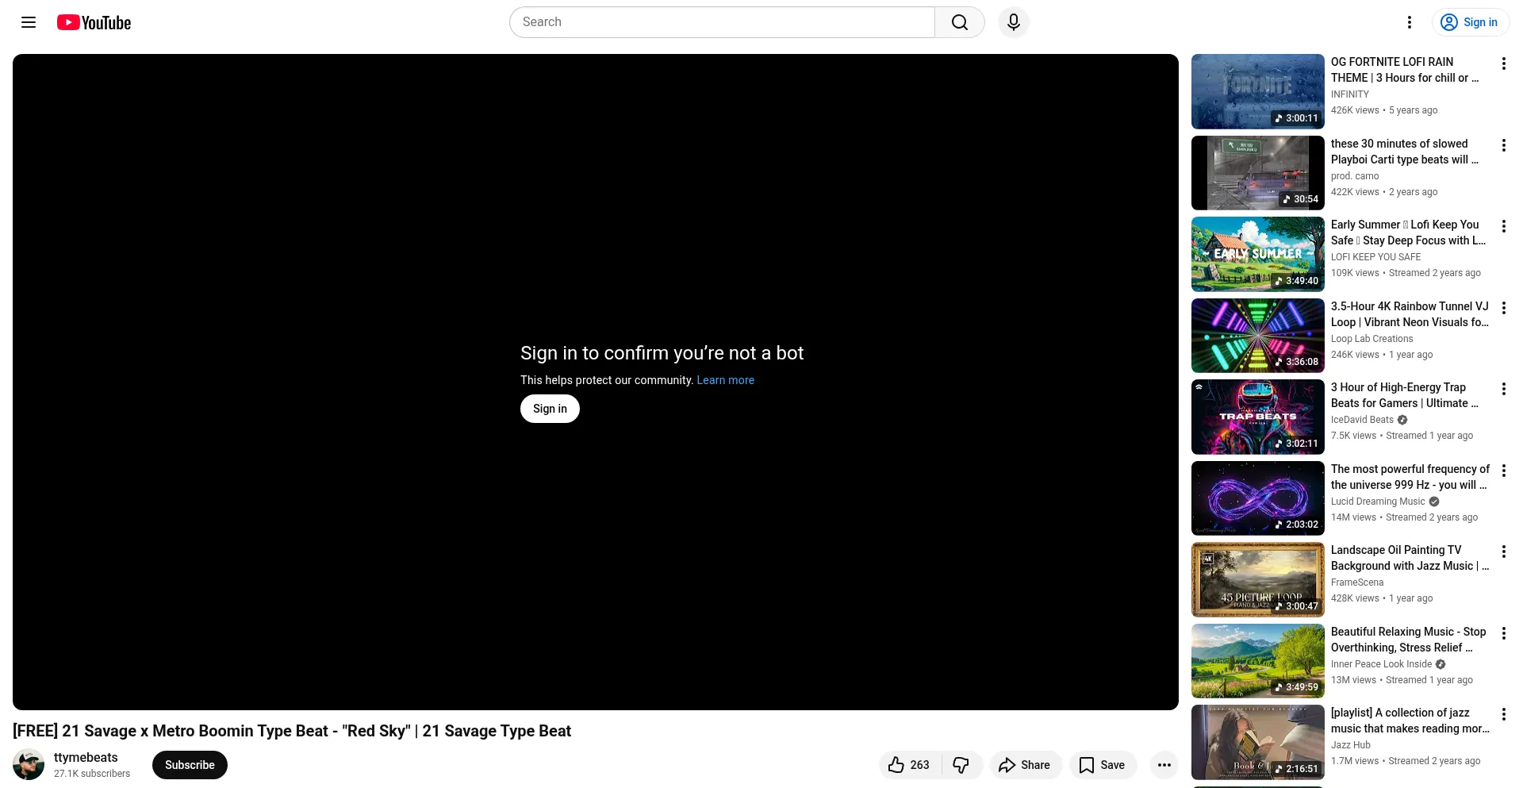The height and width of the screenshot is (788, 1523).
Task: Open title 'these 30 minutes of slowed Playboi Carti'
Action: click(1405, 152)
